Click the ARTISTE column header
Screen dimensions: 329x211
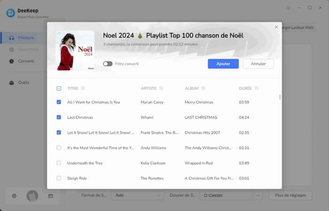(149, 88)
